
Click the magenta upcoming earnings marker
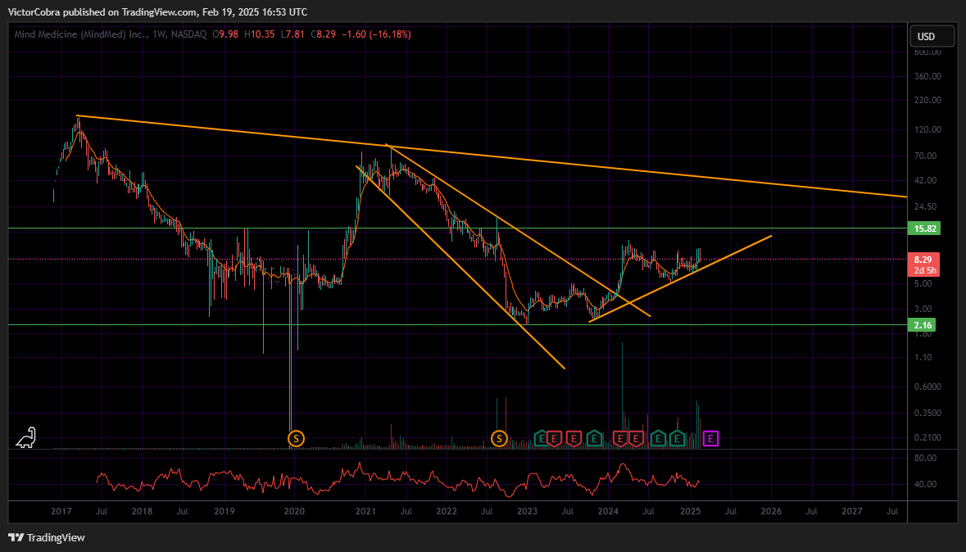pos(711,439)
